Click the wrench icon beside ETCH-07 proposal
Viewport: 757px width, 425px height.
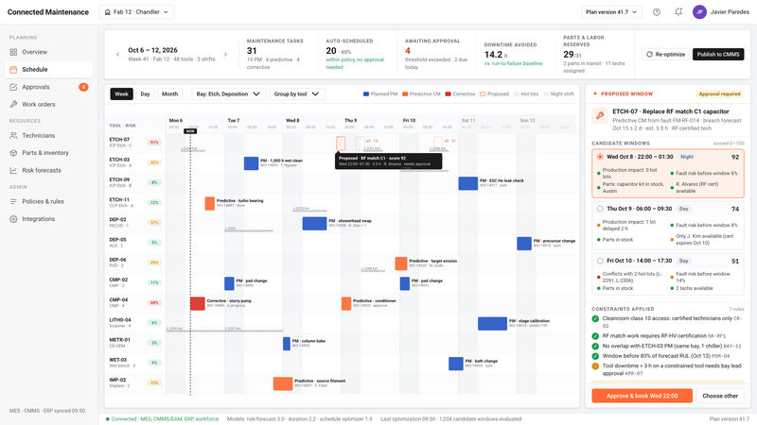pyautogui.click(x=600, y=115)
